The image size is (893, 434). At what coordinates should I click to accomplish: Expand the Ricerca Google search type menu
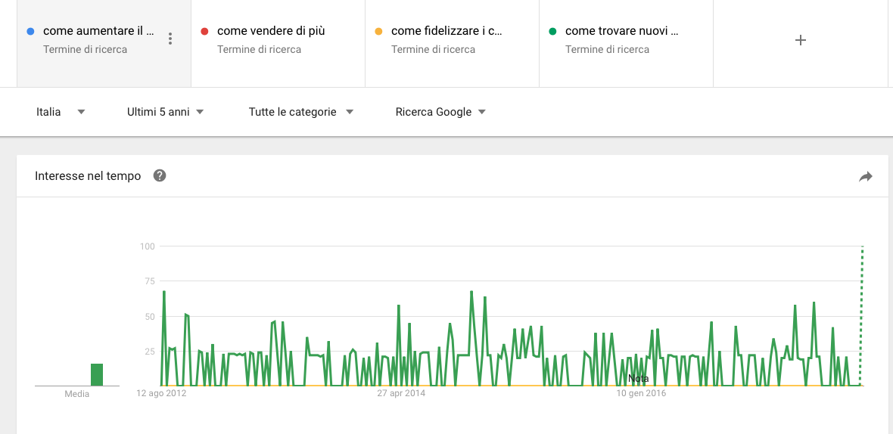tap(440, 112)
